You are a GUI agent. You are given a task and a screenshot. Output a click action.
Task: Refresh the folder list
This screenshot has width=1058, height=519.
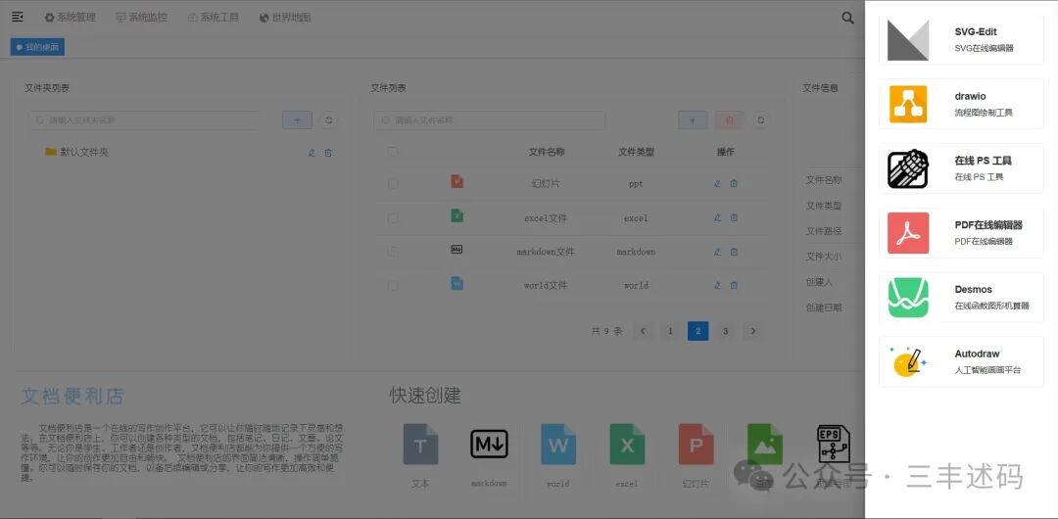[x=328, y=120]
